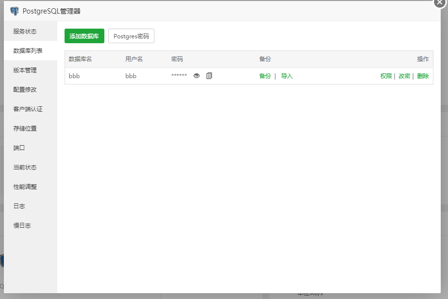Click the 备份 link for bbb
Viewport: 448px width, 299px height.
click(265, 76)
